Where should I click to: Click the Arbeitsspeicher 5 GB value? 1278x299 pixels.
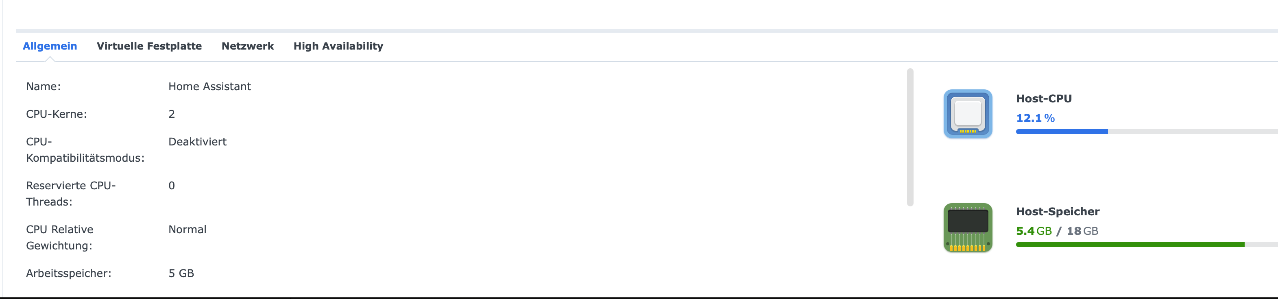pos(181,274)
